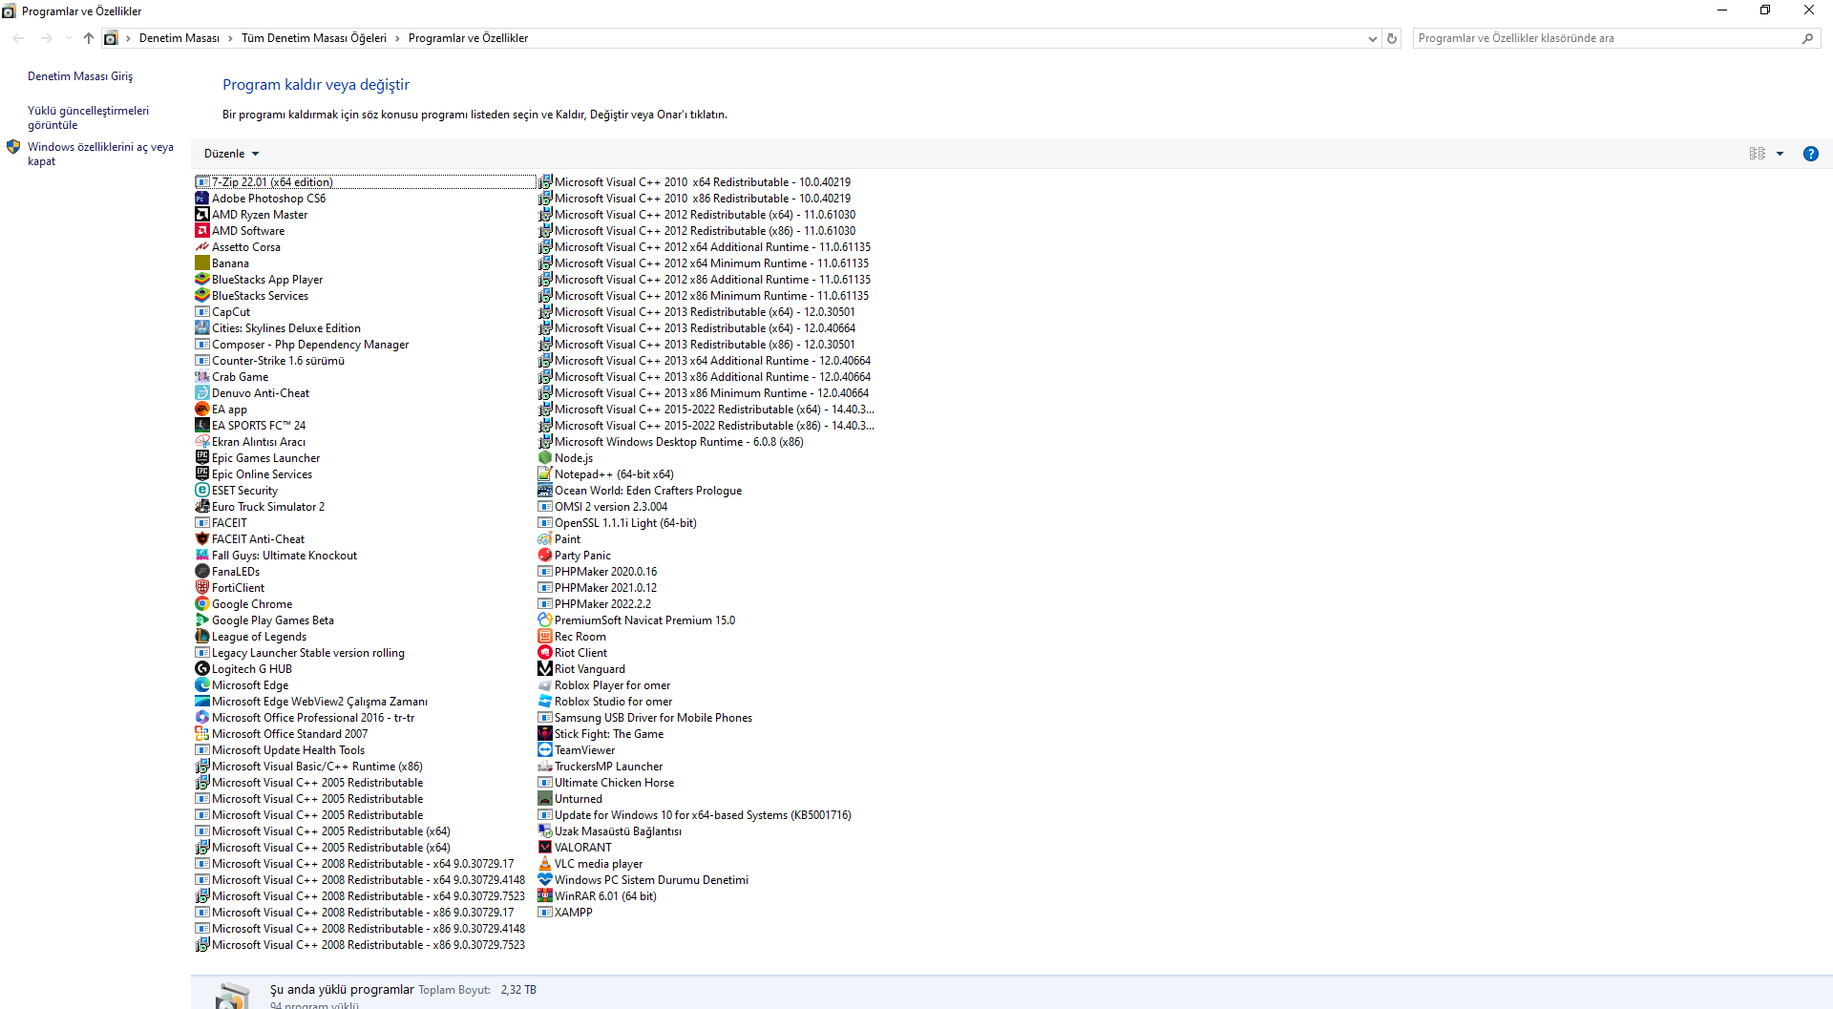
Task: Select Fall Guys: Ultimate Knockout
Action: click(x=276, y=556)
